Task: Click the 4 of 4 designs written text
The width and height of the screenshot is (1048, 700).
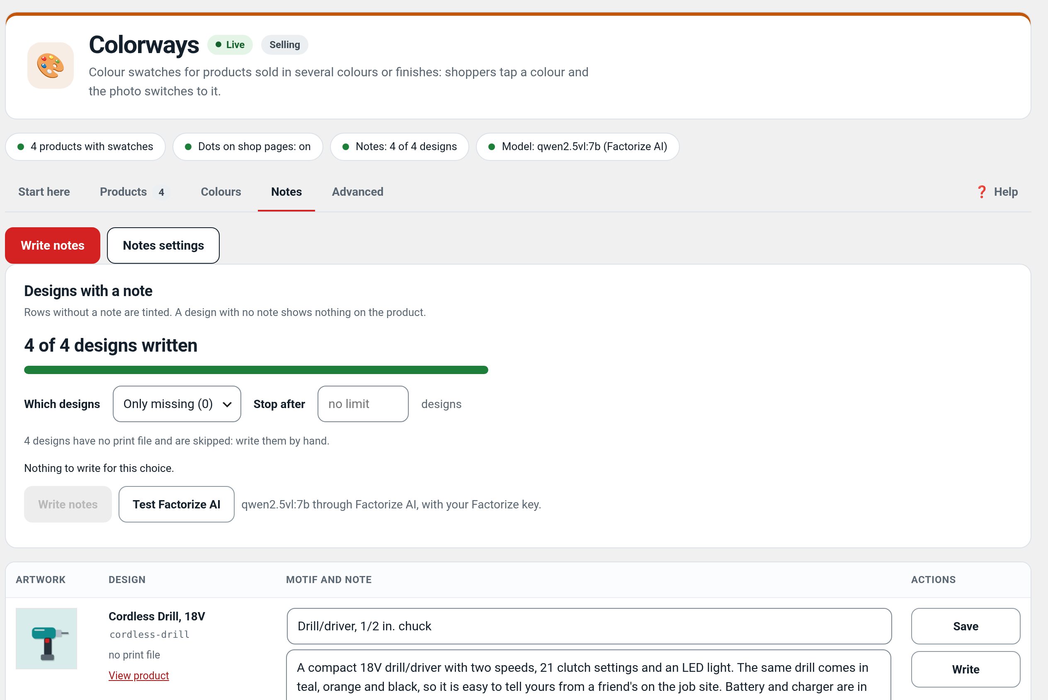Action: [x=111, y=345]
